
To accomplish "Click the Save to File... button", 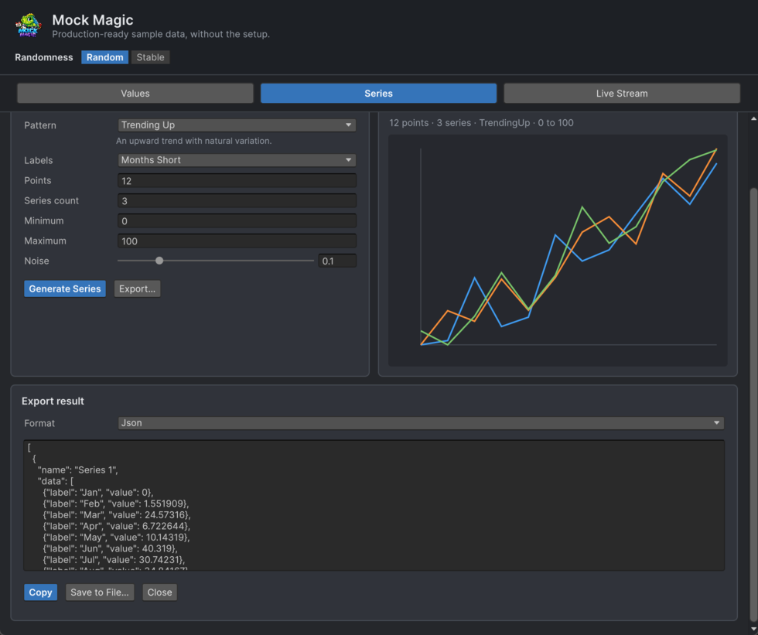I will pos(100,592).
